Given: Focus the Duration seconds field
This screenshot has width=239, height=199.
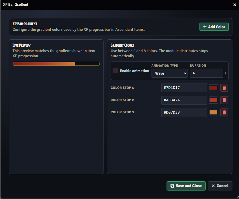Looking at the screenshot, I should pyautogui.click(x=206, y=73).
